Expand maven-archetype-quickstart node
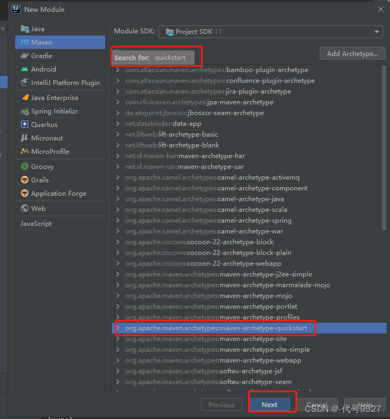The image size is (390, 419). [x=118, y=328]
